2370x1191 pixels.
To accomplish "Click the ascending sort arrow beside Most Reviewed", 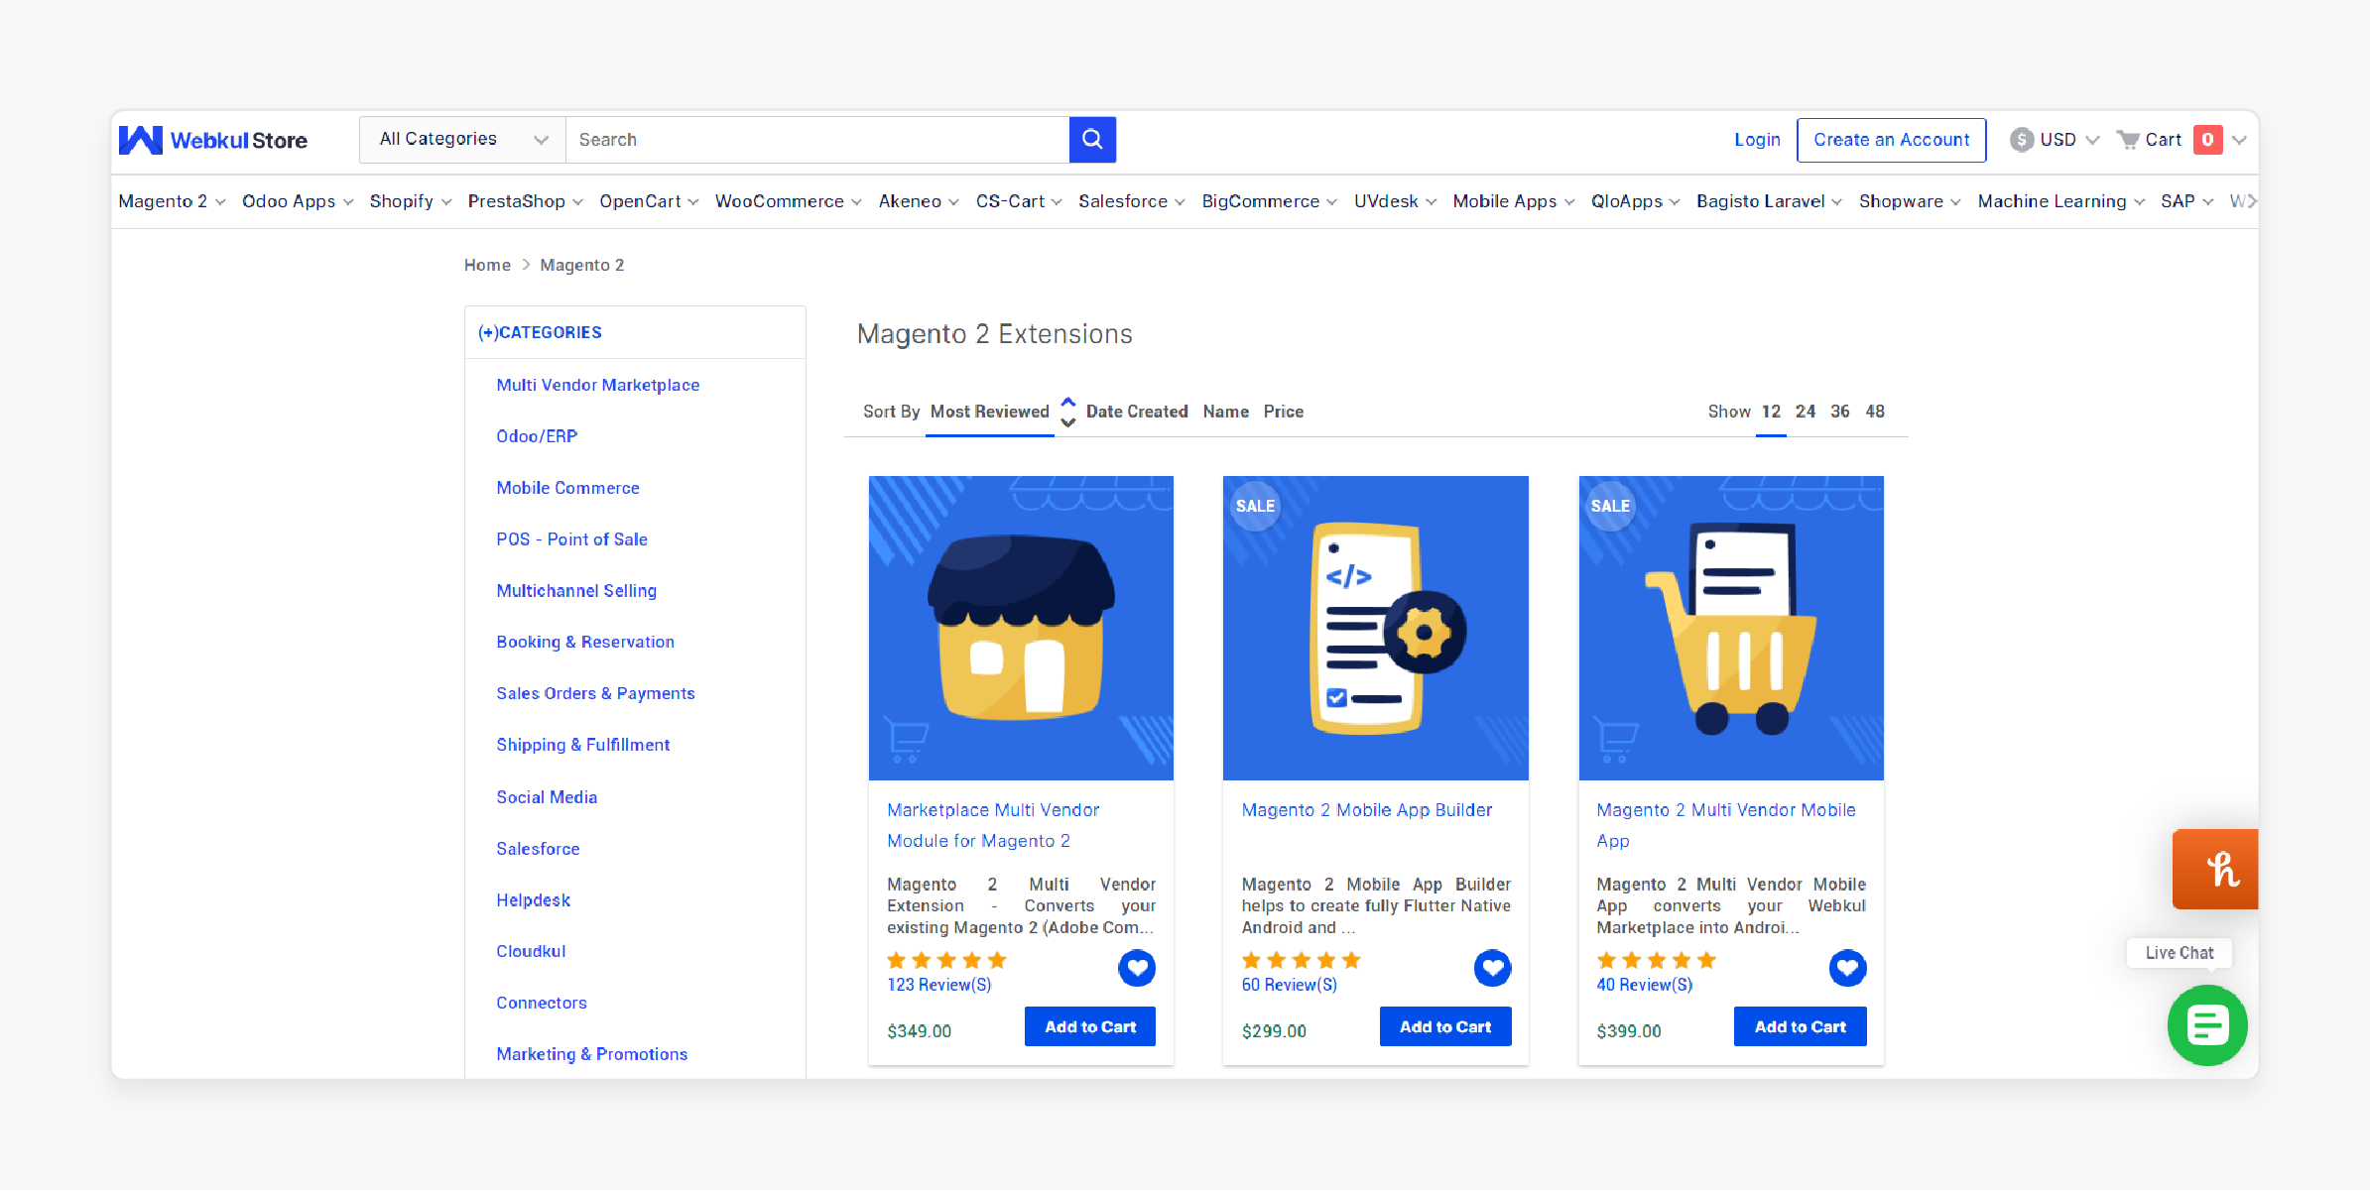I will coord(1068,402).
